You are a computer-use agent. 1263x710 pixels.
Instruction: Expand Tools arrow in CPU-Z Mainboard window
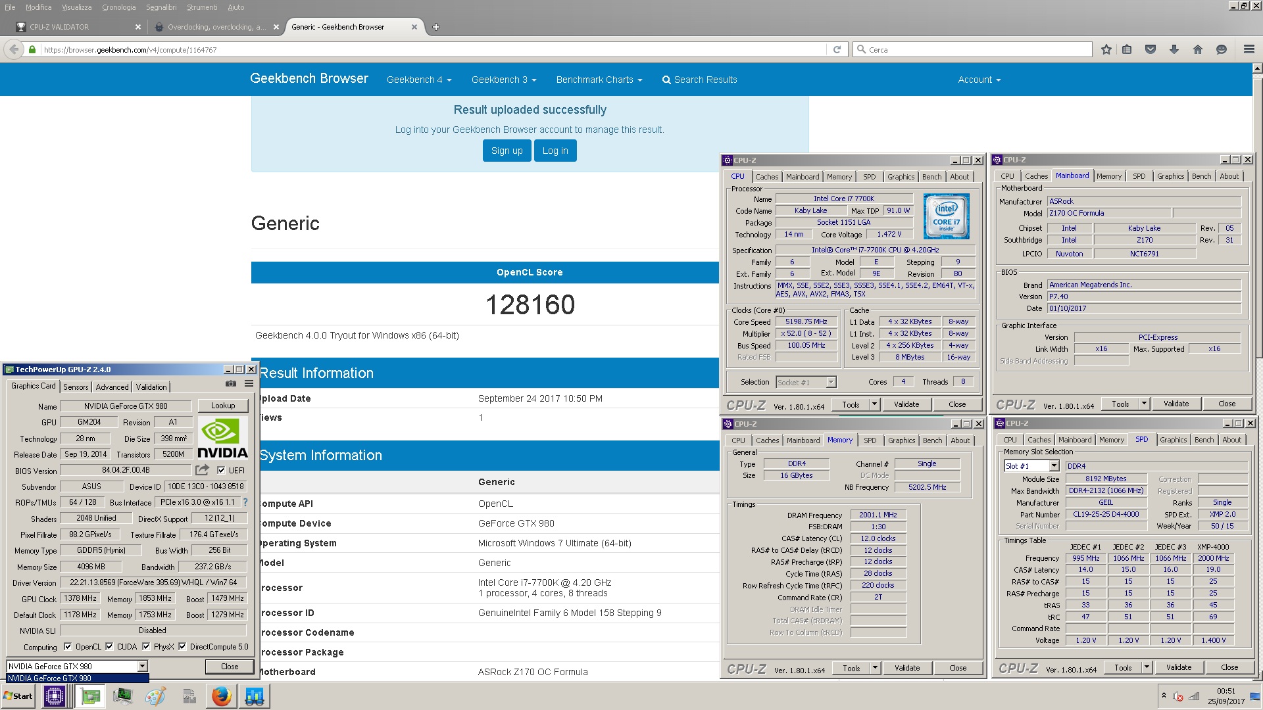[x=1144, y=404]
